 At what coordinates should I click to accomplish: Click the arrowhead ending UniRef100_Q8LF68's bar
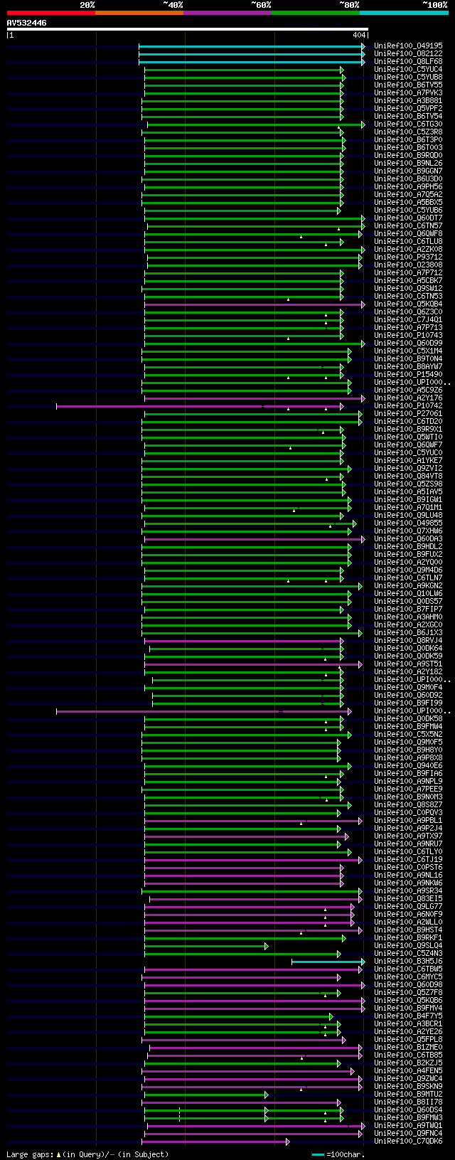pyautogui.click(x=363, y=62)
